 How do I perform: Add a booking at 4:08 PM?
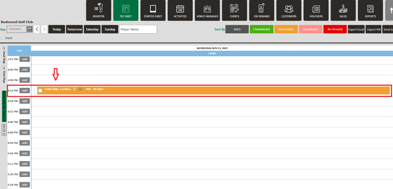pos(24,80)
